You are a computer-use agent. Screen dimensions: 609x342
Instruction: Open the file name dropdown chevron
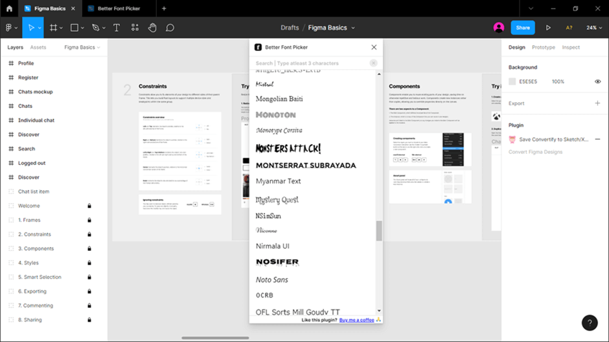point(353,28)
